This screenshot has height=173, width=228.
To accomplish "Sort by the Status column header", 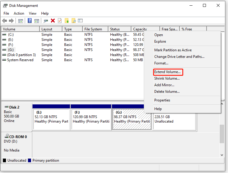I will [x=120, y=29].
